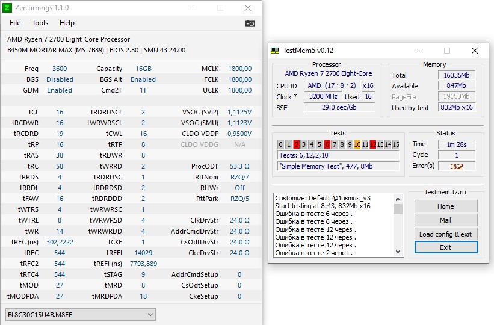This screenshot has height=325, width=494.
Task: Click the tRAS value 38
Action: point(60,155)
